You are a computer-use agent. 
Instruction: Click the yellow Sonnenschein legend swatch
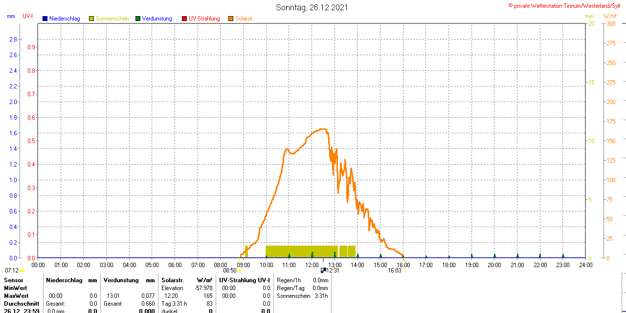(x=91, y=19)
